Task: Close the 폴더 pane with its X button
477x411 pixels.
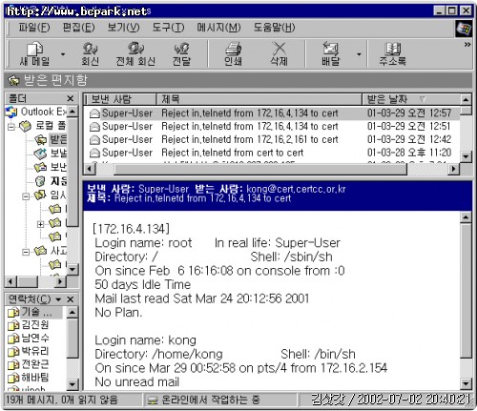Action: pos(71,98)
